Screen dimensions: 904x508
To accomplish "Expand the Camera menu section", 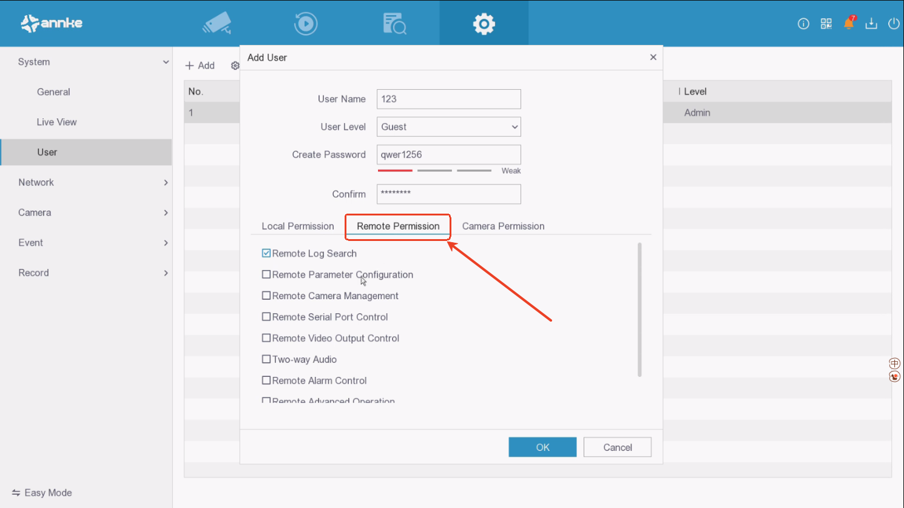I will click(x=86, y=212).
